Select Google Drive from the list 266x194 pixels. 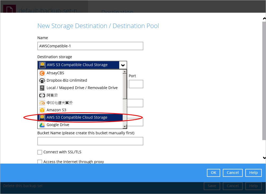80,125
